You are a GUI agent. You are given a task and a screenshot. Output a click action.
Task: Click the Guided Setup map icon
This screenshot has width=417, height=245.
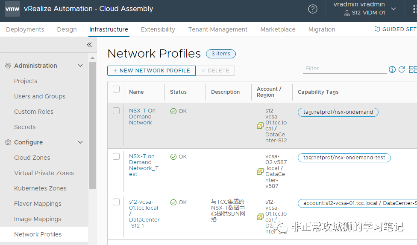tap(376, 29)
